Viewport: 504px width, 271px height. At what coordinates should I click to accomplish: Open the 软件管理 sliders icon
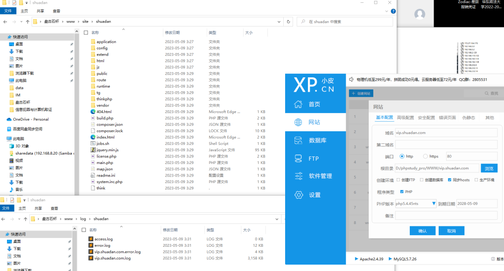pos(299,176)
